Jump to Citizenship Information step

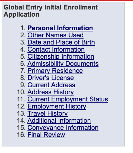[x=61, y=57]
